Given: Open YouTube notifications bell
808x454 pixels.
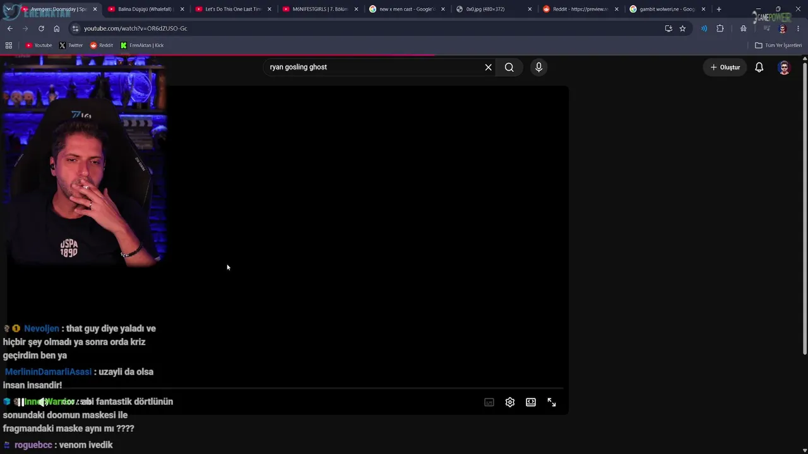Looking at the screenshot, I should click(x=759, y=67).
